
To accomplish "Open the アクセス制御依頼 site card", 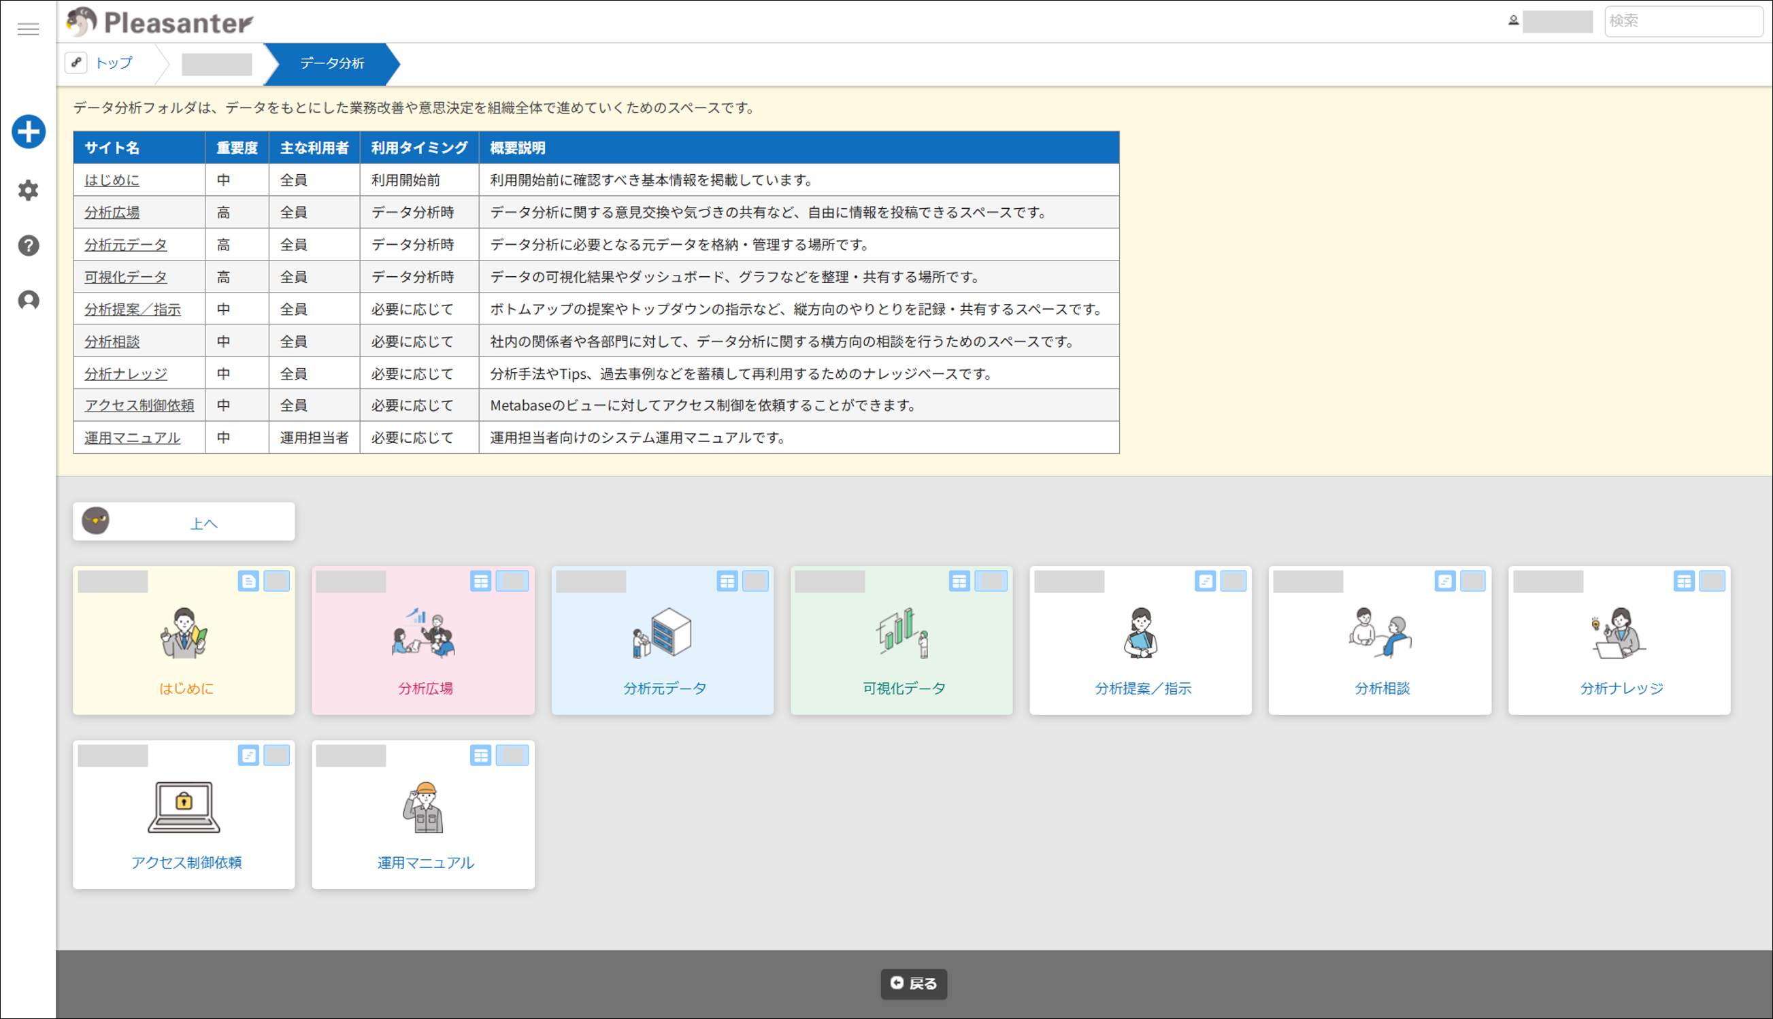I will pos(184,816).
